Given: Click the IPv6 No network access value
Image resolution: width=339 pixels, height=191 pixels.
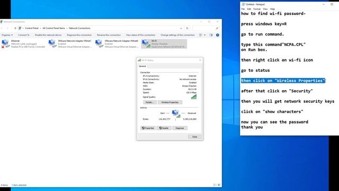Looking at the screenshot, I should 188,79.
